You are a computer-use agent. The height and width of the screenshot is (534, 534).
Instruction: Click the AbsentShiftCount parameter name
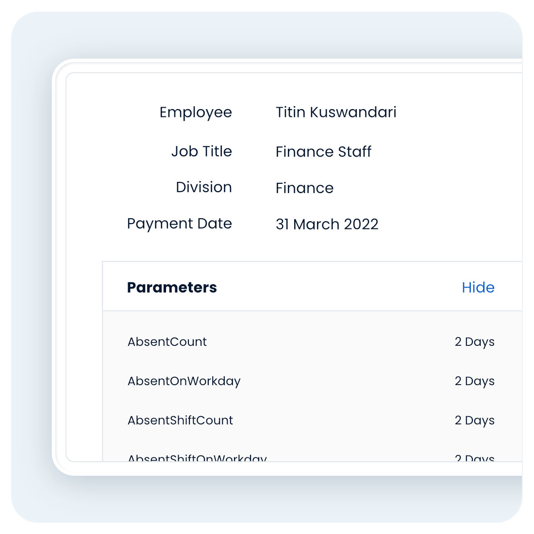(180, 421)
